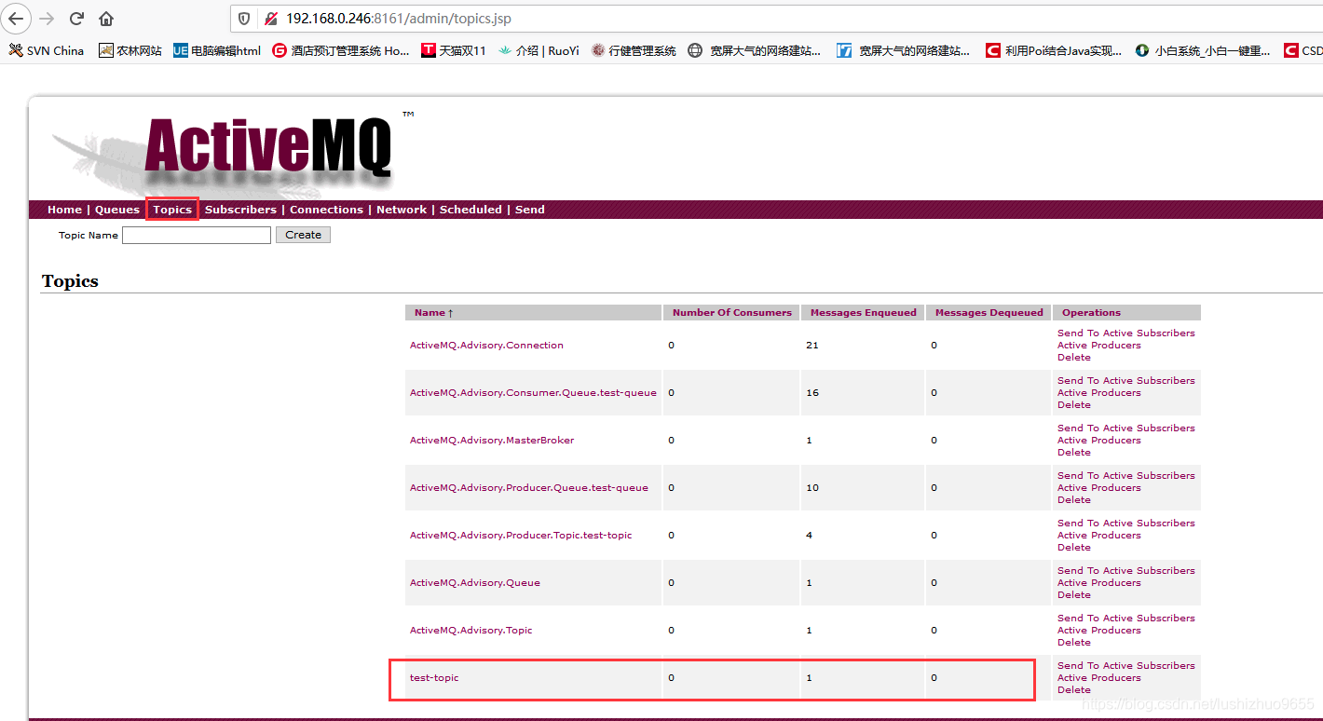Open ActiveMQ.Advisory.Producer.Queue.test-queue topic
The height and width of the screenshot is (721, 1323).
tap(529, 488)
